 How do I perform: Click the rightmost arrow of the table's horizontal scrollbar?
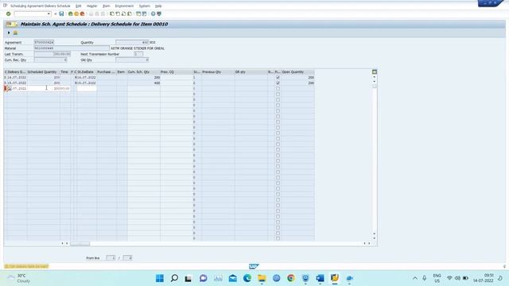[x=369, y=244]
